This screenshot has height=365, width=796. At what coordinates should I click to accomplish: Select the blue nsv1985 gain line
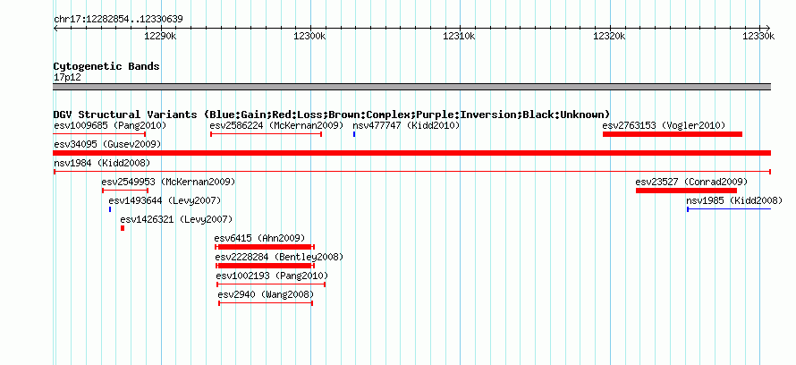pyautogui.click(x=729, y=209)
